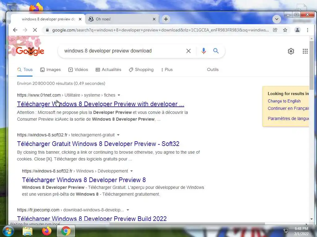This screenshot has width=317, height=237.
Task: Open the network tray icon
Action: coord(286,231)
